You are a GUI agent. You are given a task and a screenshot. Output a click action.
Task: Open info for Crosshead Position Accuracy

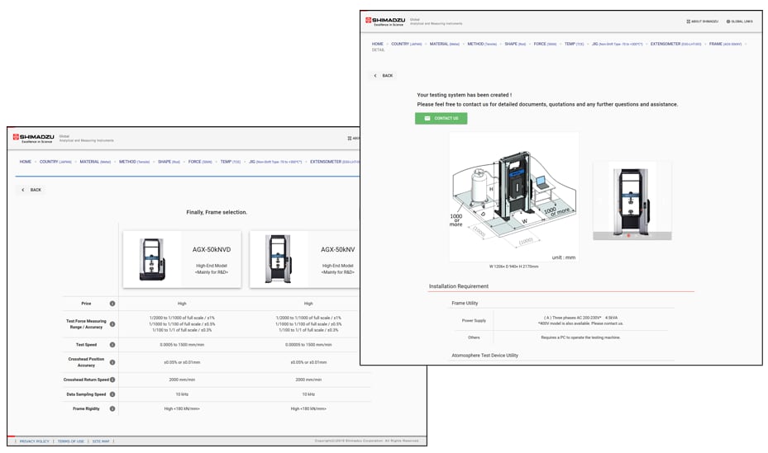(x=112, y=362)
